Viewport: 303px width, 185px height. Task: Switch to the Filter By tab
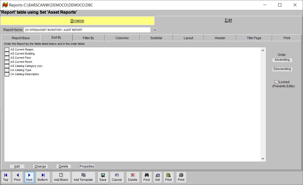(x=89, y=38)
